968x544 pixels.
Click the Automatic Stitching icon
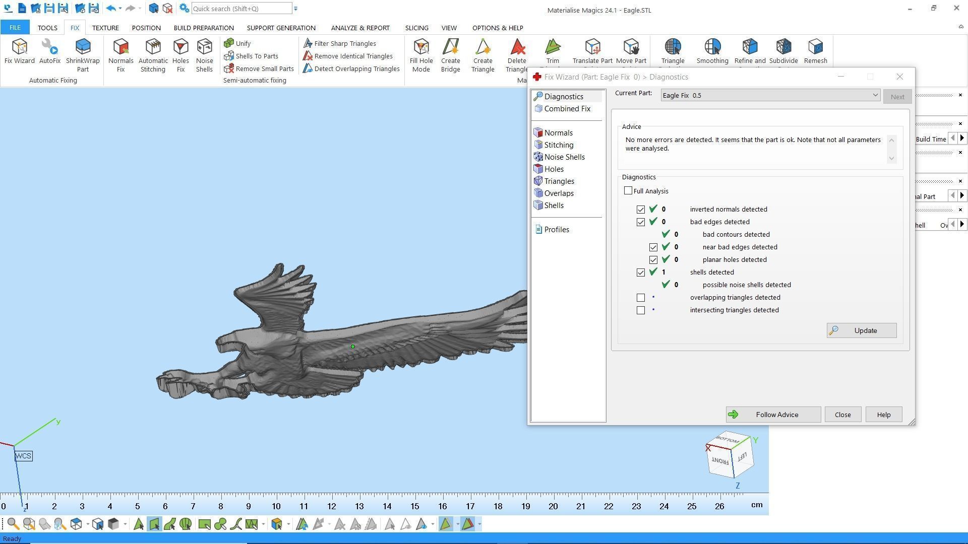click(x=153, y=48)
